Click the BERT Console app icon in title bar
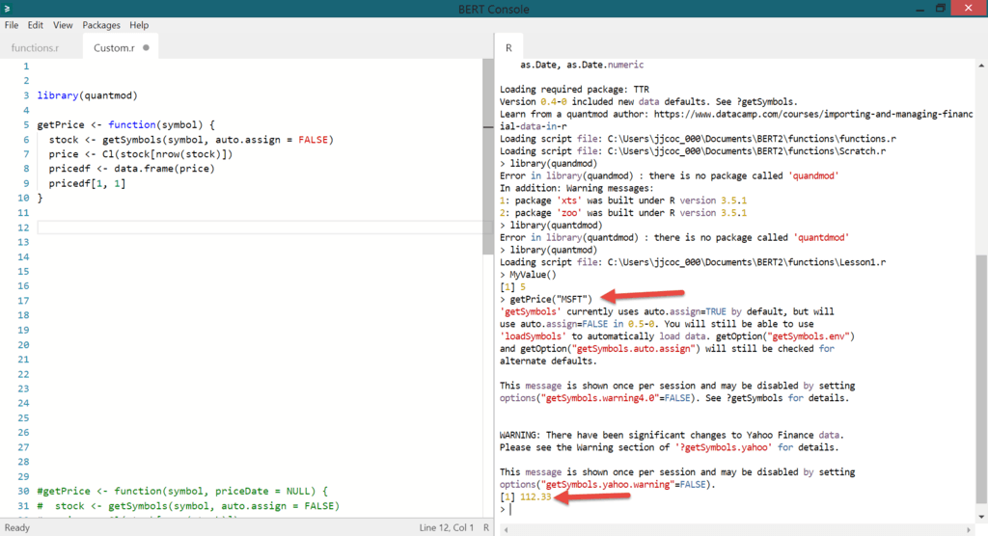988x536 pixels. pyautogui.click(x=7, y=9)
